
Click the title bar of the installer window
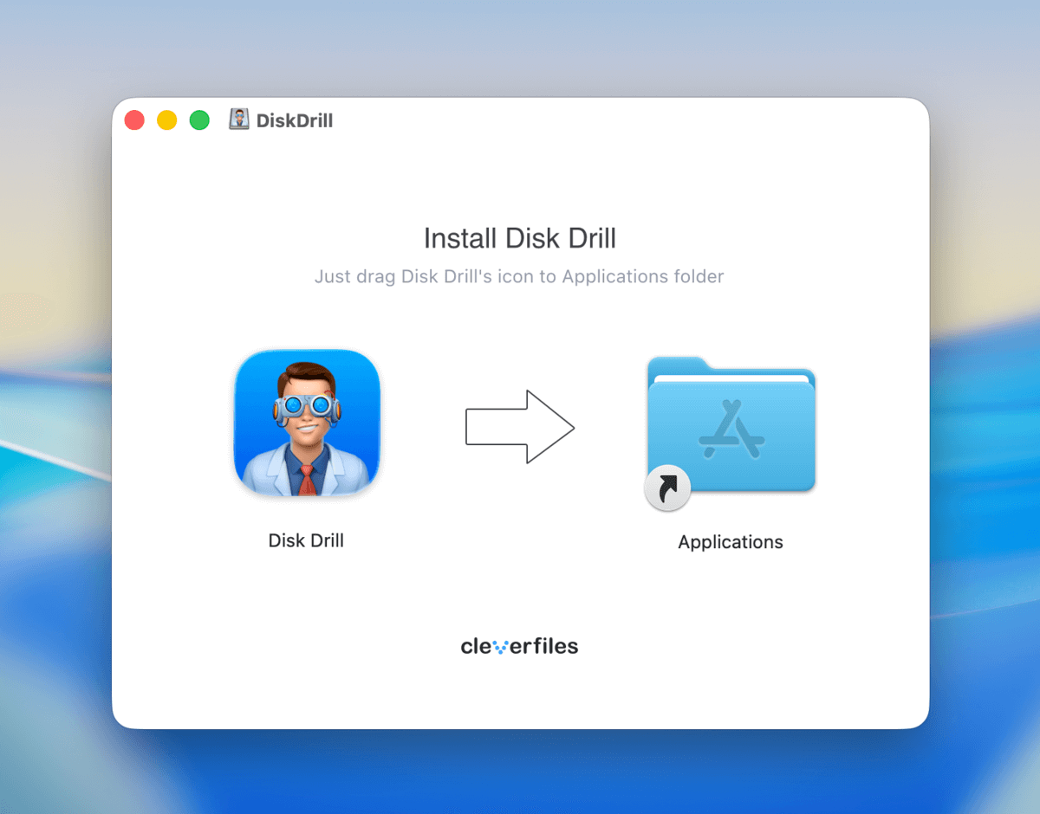[520, 120]
